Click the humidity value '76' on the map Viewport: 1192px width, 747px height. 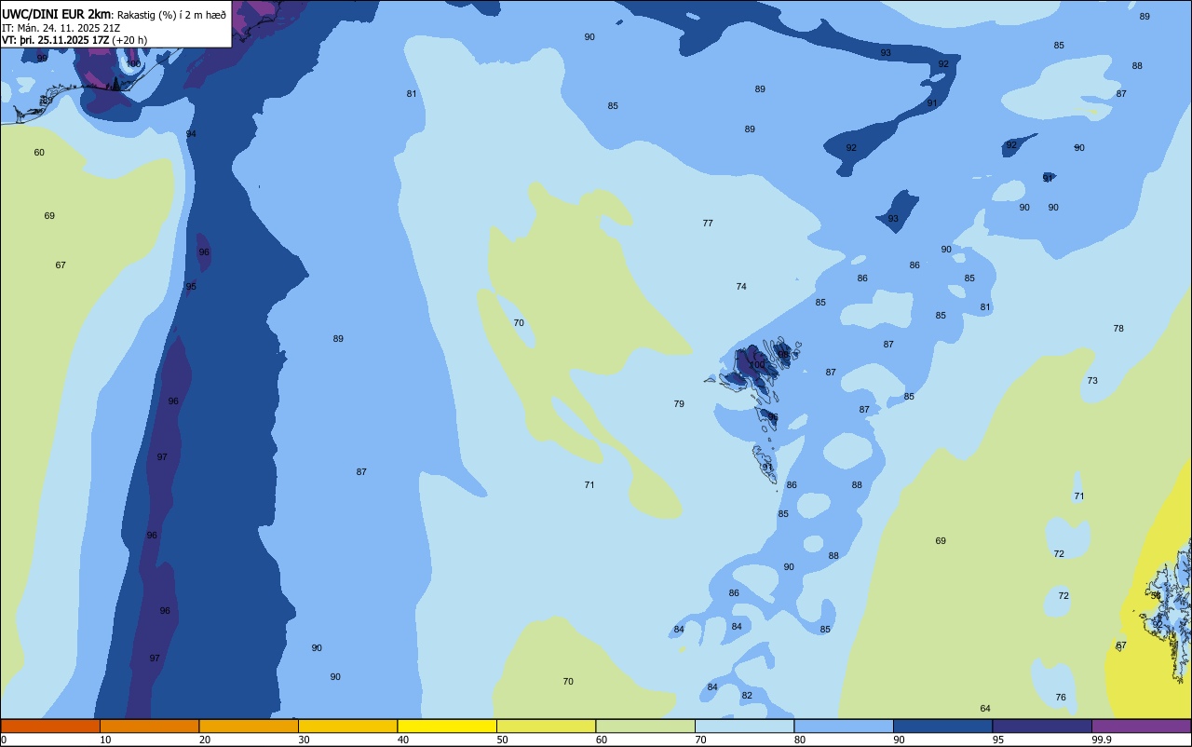click(1061, 698)
